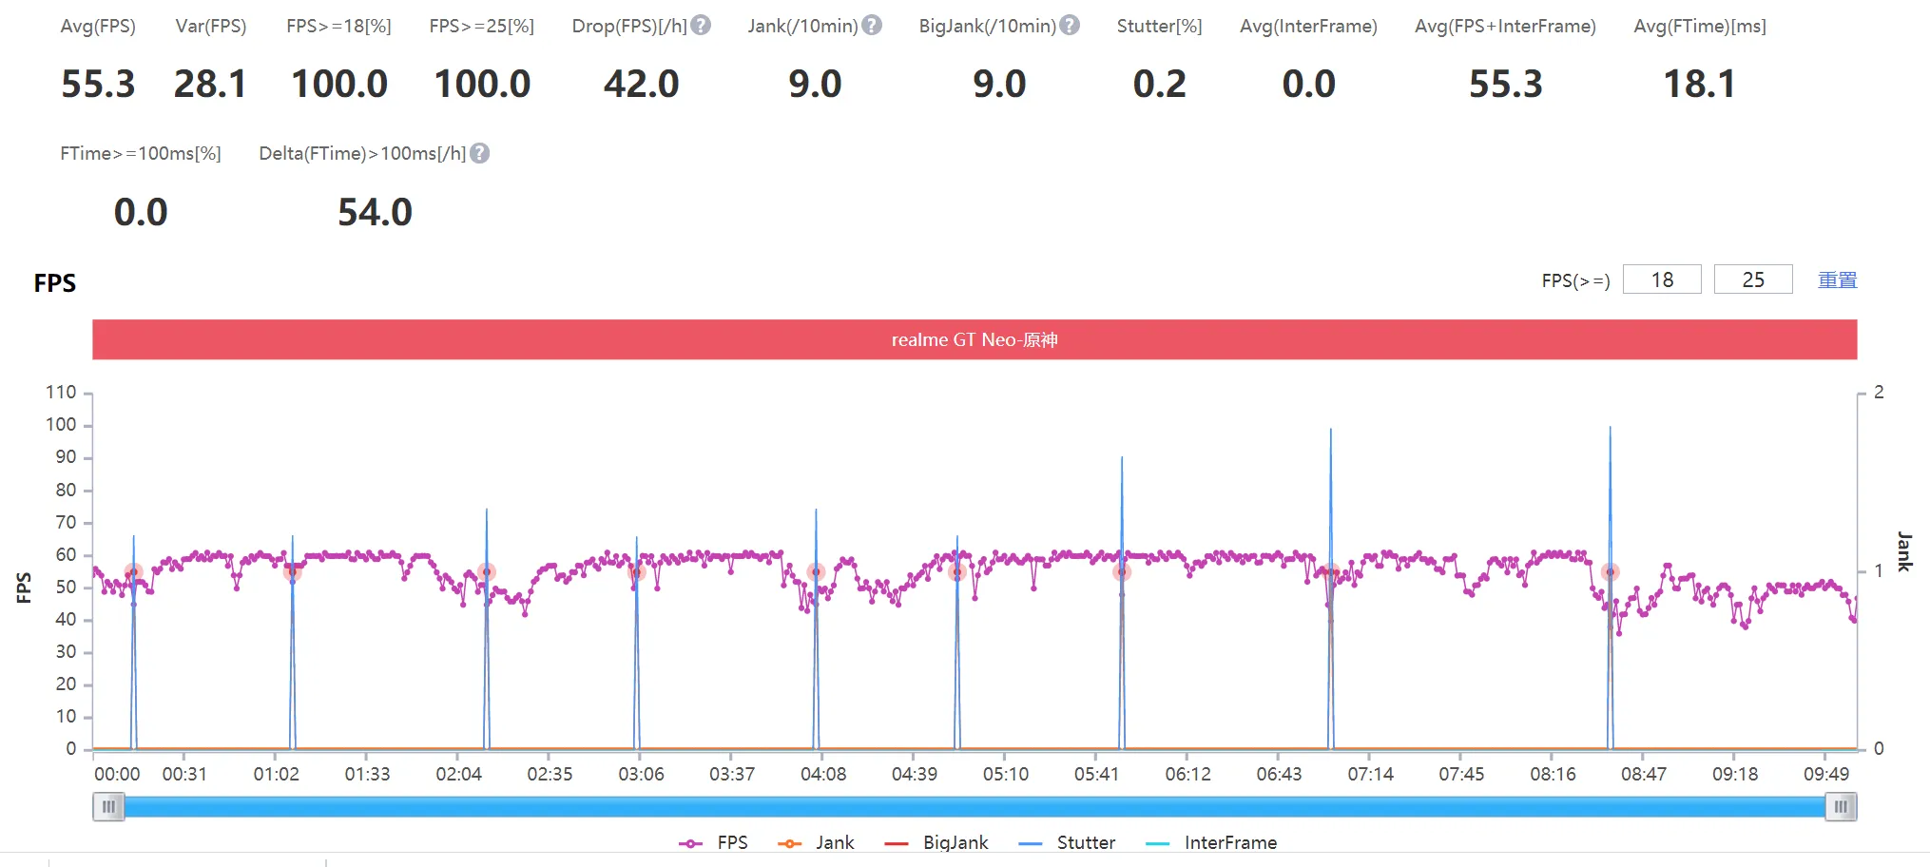Click the FPS>=18[%] label
The height and width of the screenshot is (867, 1930).
pyautogui.click(x=338, y=27)
